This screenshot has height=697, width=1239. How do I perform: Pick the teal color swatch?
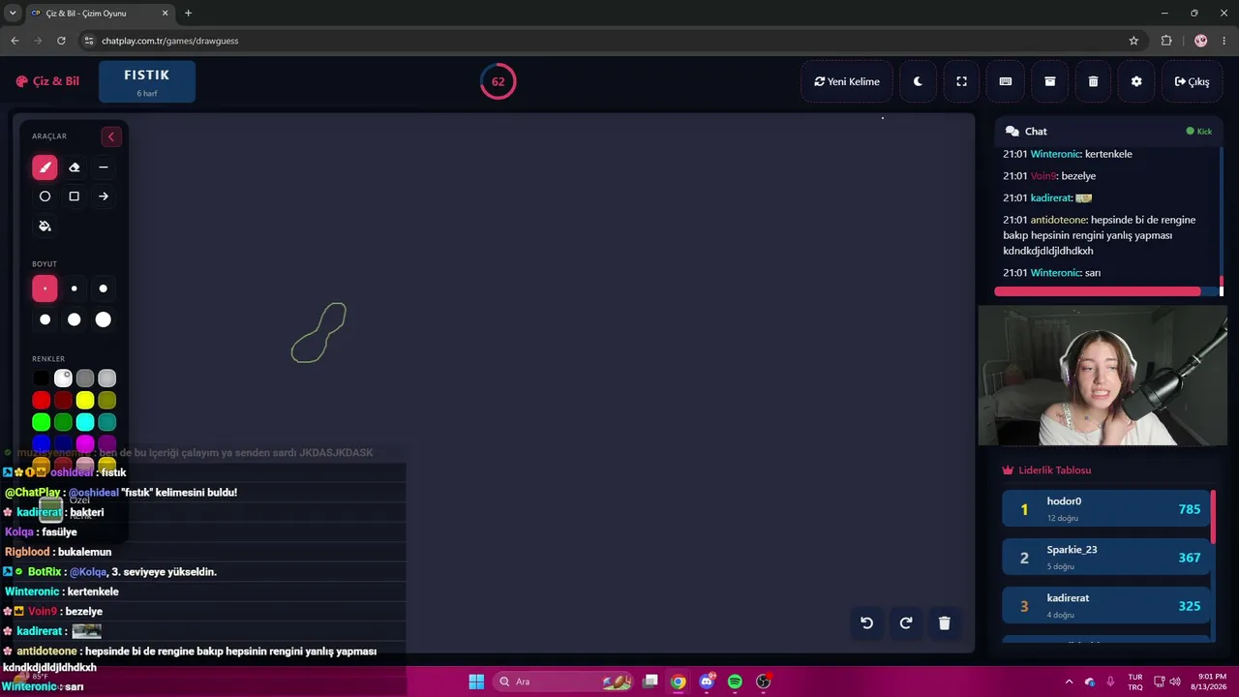[x=106, y=422]
